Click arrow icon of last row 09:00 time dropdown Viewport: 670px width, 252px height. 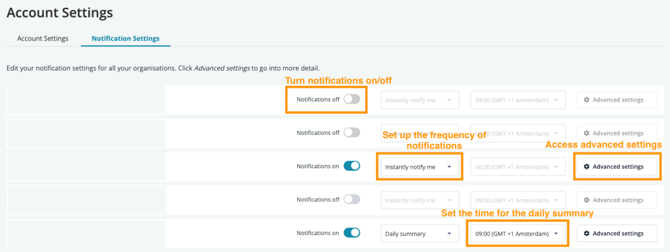(555, 234)
